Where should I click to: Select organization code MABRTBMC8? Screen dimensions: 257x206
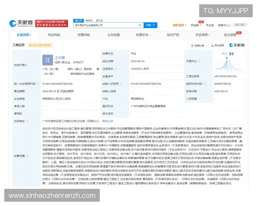(x=222, y=84)
